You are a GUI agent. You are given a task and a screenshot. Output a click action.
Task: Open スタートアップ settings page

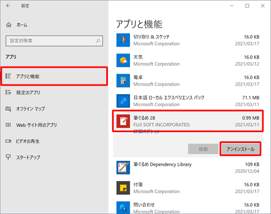pyautogui.click(x=54, y=157)
